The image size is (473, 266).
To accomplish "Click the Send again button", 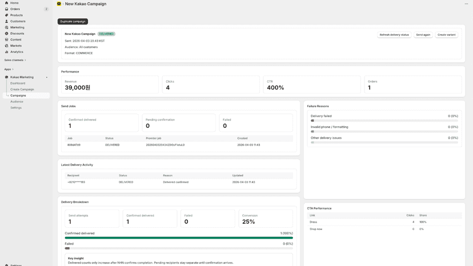I will [423, 35].
